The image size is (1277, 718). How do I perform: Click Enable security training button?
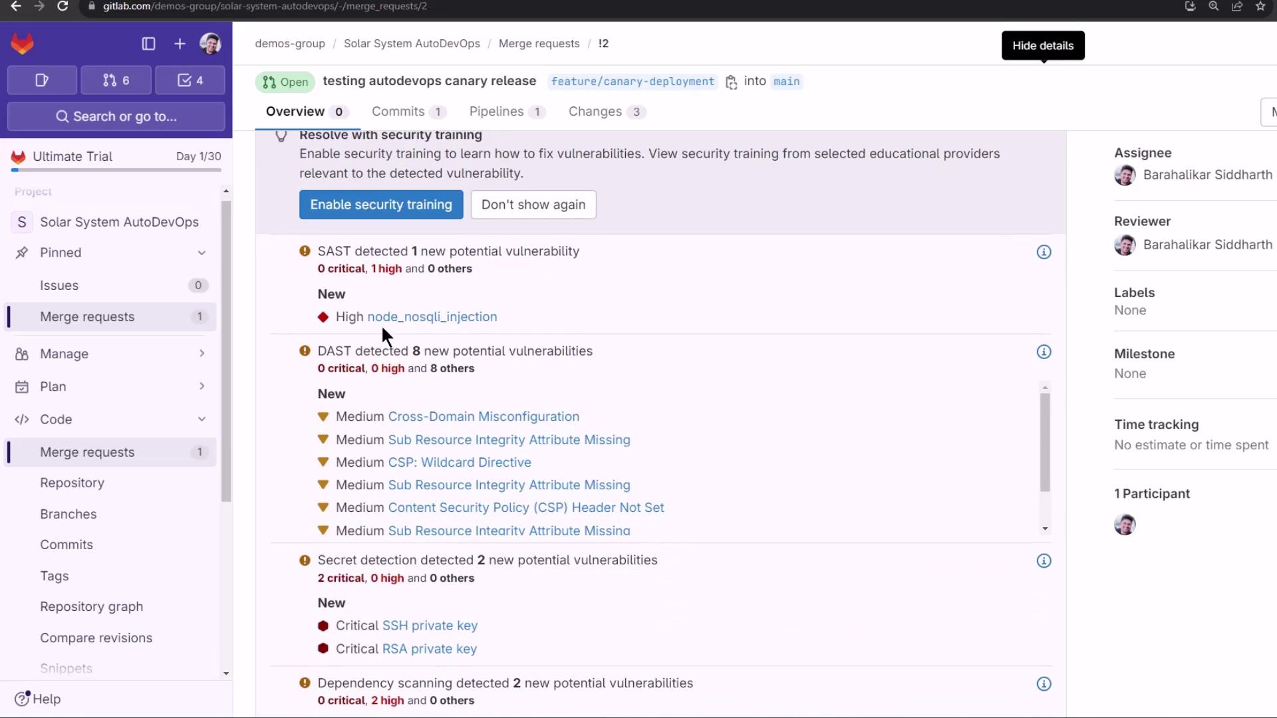[x=380, y=205]
